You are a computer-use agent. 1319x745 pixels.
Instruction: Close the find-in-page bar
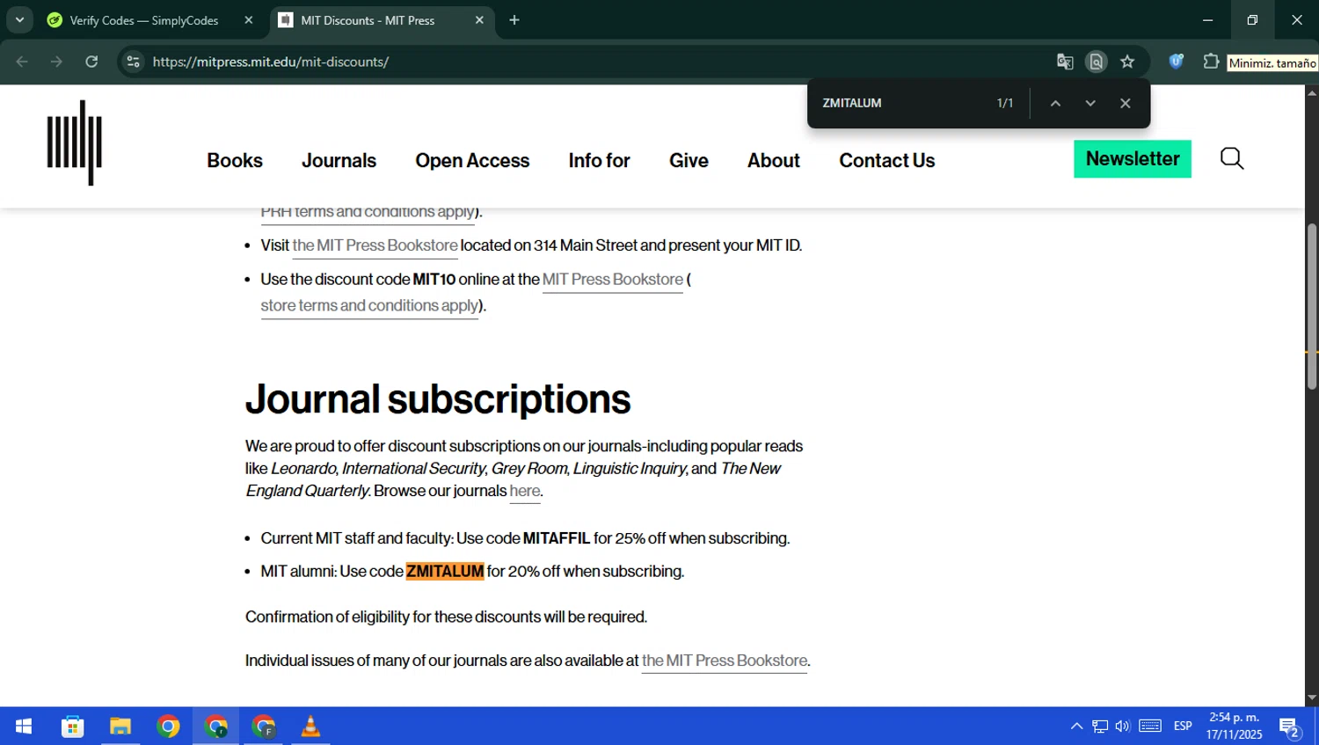[x=1125, y=103]
